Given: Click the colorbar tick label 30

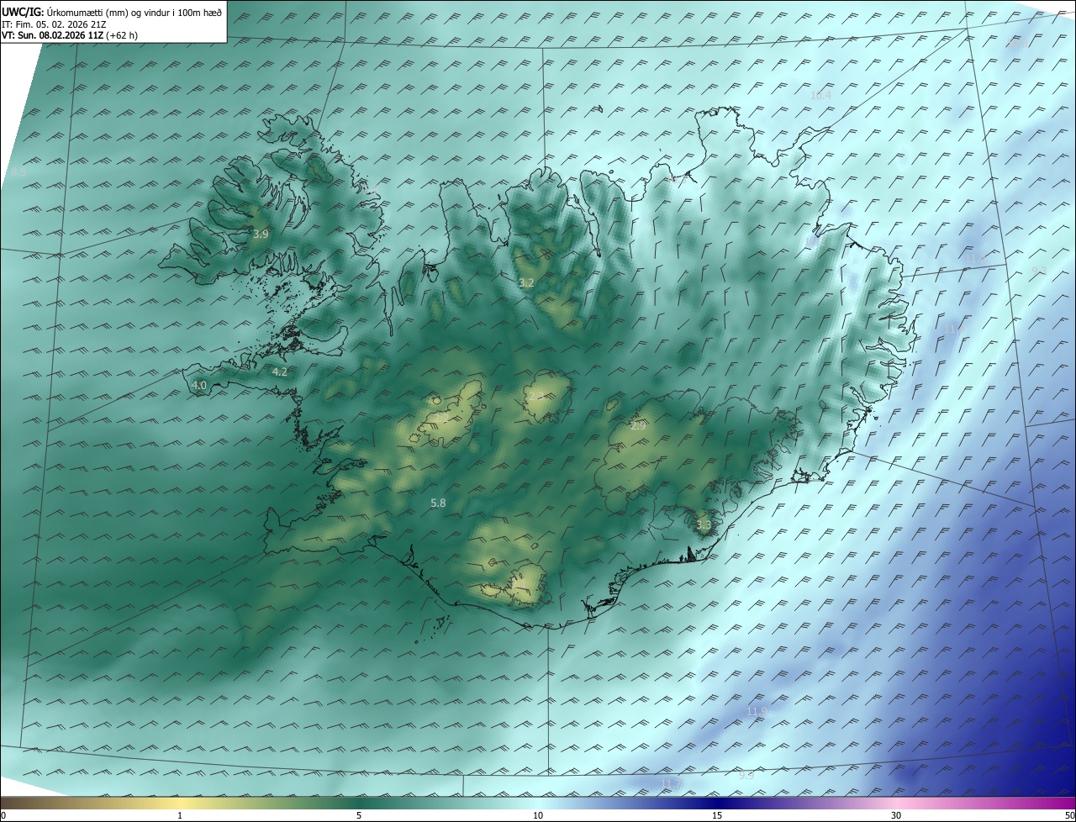Looking at the screenshot, I should (x=896, y=815).
